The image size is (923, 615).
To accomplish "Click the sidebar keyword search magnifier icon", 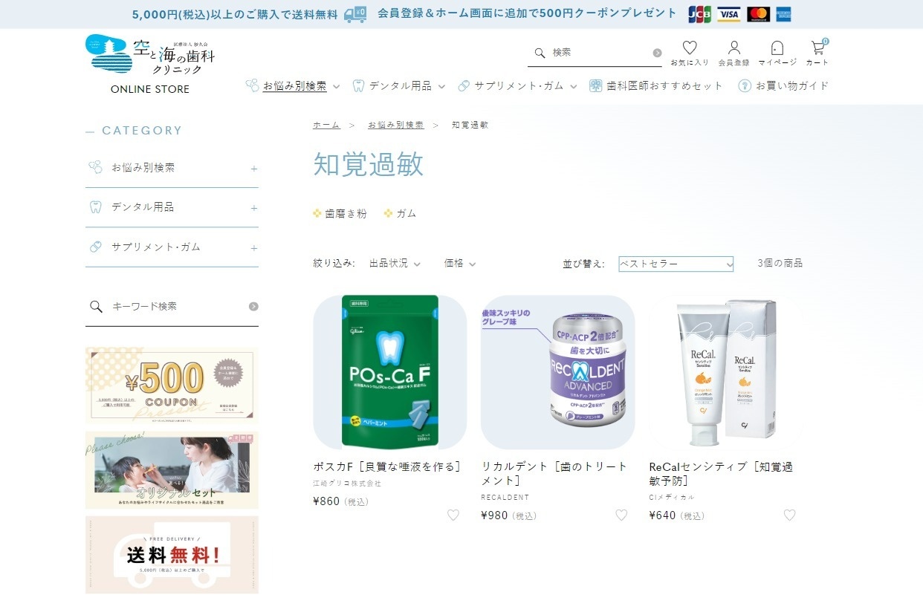I will click(x=96, y=306).
